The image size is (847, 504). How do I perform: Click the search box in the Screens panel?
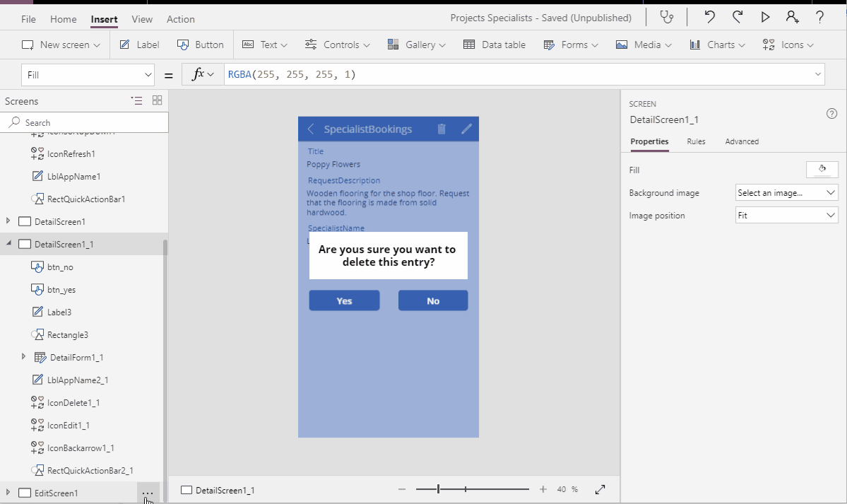[x=85, y=122]
